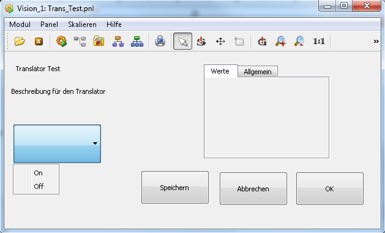Click the green topology hierarchy icon
Screen dimensions: 385x233
(137, 41)
